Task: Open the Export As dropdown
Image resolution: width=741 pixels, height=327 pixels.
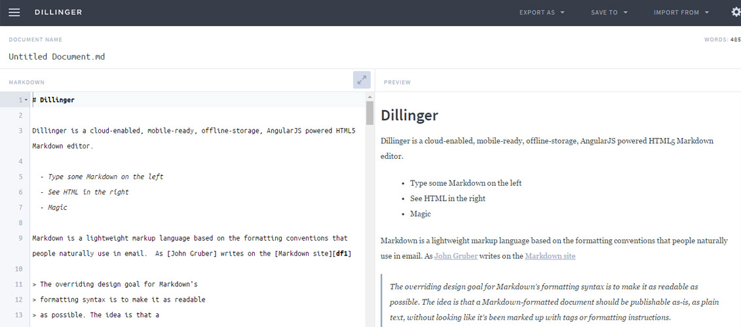Action: [542, 12]
